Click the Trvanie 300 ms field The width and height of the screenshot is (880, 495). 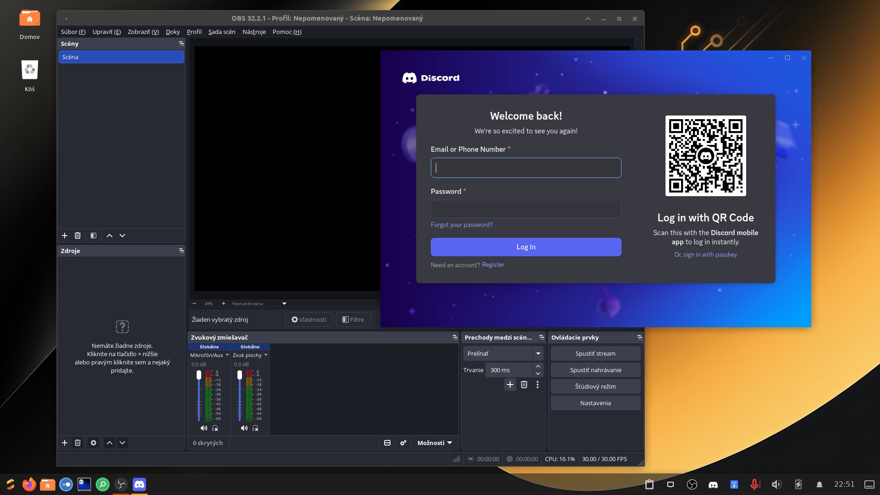509,370
